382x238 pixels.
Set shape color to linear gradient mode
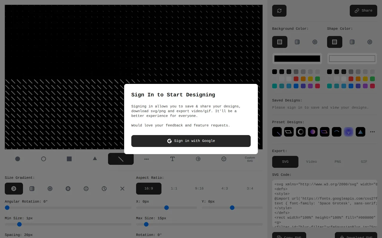click(x=352, y=42)
